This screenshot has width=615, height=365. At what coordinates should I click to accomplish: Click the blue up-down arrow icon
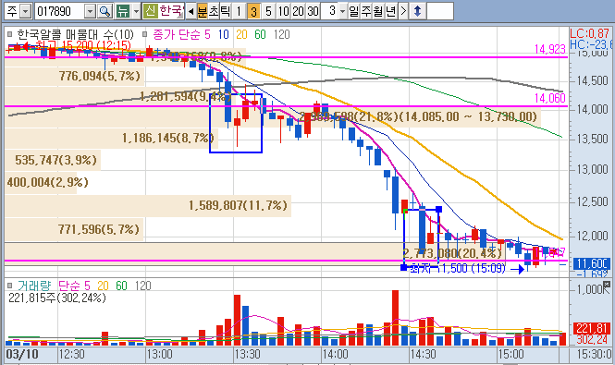click(x=417, y=11)
